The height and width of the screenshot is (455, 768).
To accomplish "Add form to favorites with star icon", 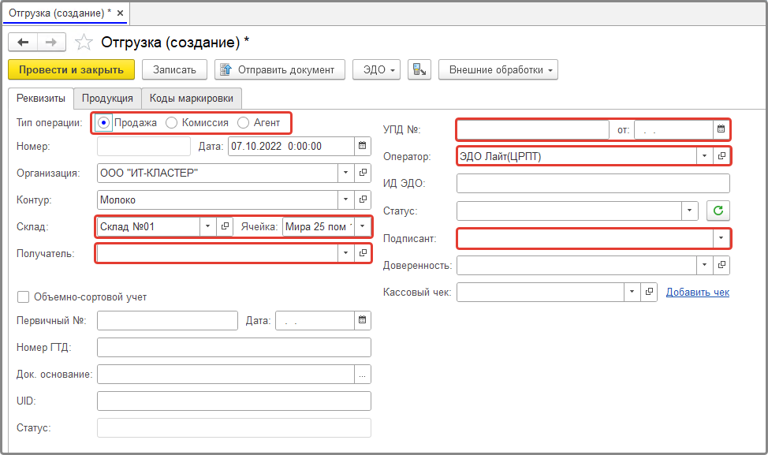I will [x=84, y=42].
